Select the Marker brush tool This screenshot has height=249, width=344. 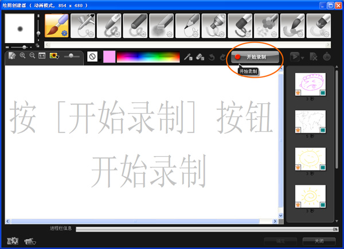pyautogui.click(x=214, y=26)
